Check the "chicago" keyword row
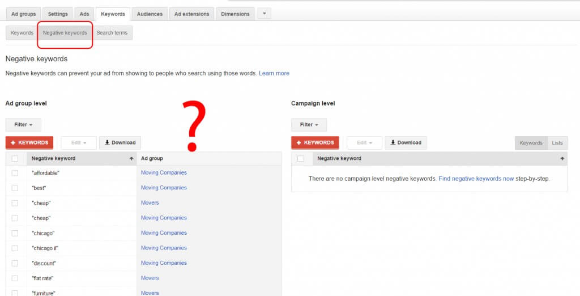Screen dimensions: 580x296 [15, 234]
